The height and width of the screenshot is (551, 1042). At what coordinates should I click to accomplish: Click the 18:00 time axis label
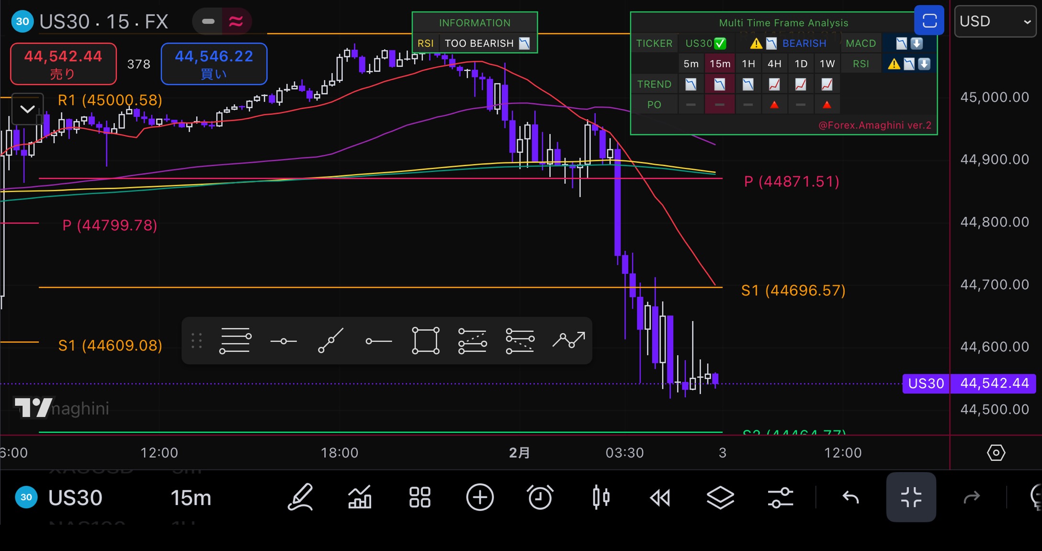tap(340, 452)
